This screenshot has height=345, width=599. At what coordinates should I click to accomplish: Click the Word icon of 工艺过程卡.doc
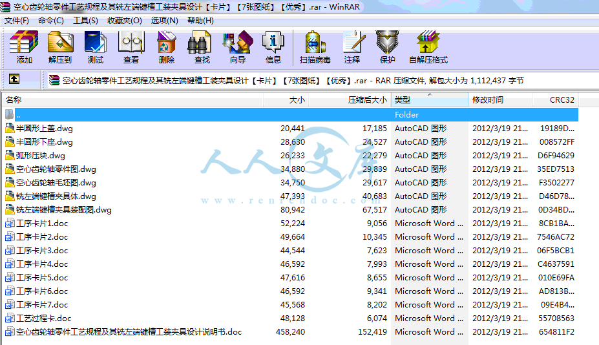point(10,318)
